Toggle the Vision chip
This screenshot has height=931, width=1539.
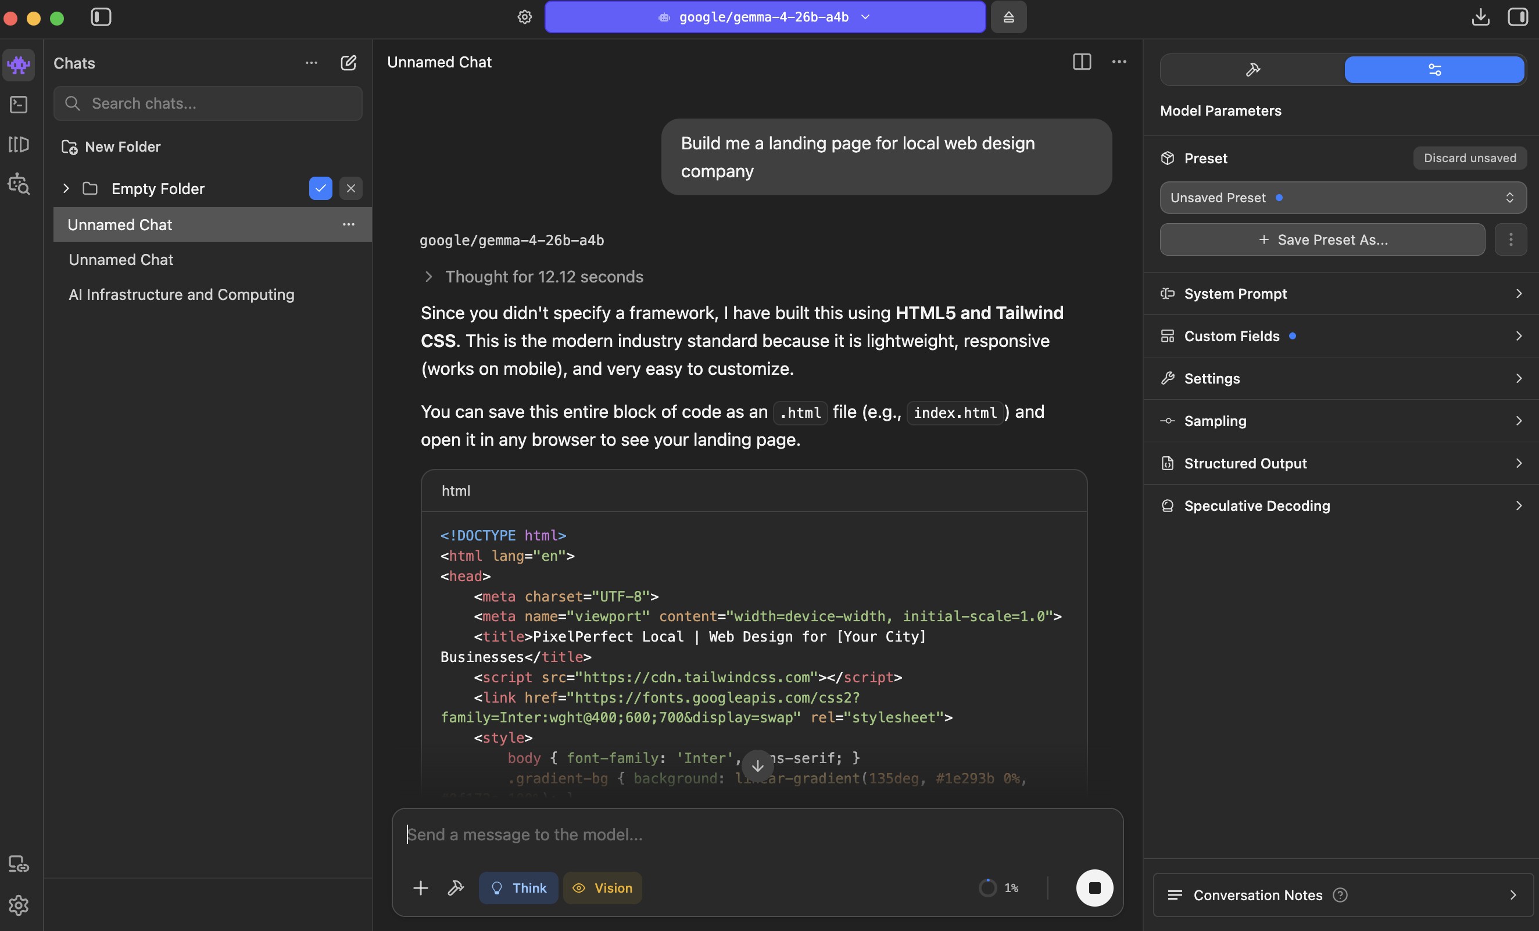(x=602, y=887)
